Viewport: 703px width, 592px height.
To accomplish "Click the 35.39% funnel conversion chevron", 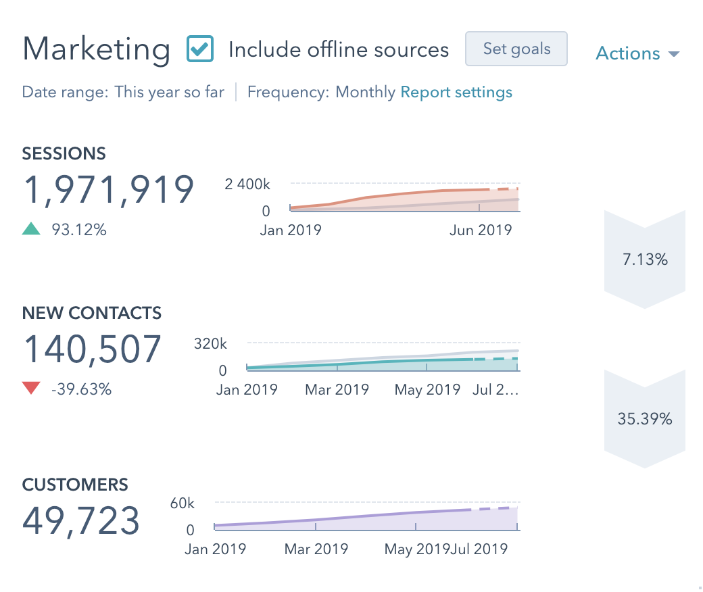I will 644,419.
